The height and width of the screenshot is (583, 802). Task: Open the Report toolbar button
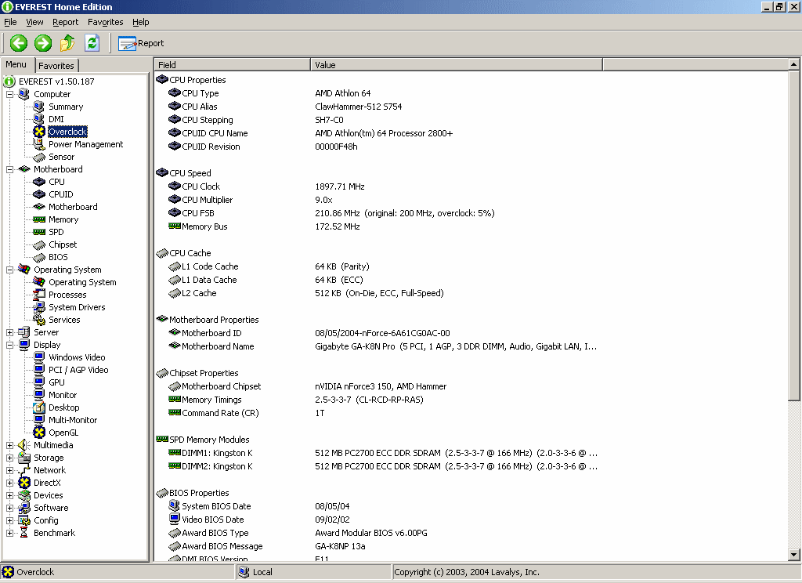coord(141,44)
